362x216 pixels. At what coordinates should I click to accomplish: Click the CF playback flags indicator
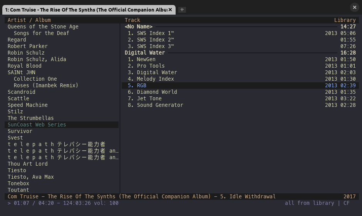point(346,203)
